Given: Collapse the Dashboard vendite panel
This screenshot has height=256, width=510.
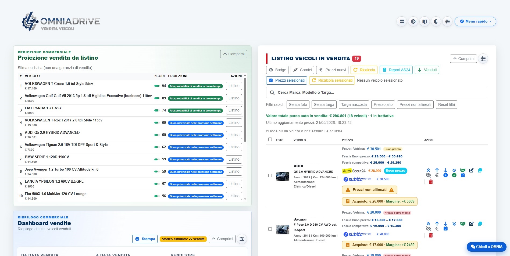Looking at the screenshot, I should pyautogui.click(x=222, y=239).
